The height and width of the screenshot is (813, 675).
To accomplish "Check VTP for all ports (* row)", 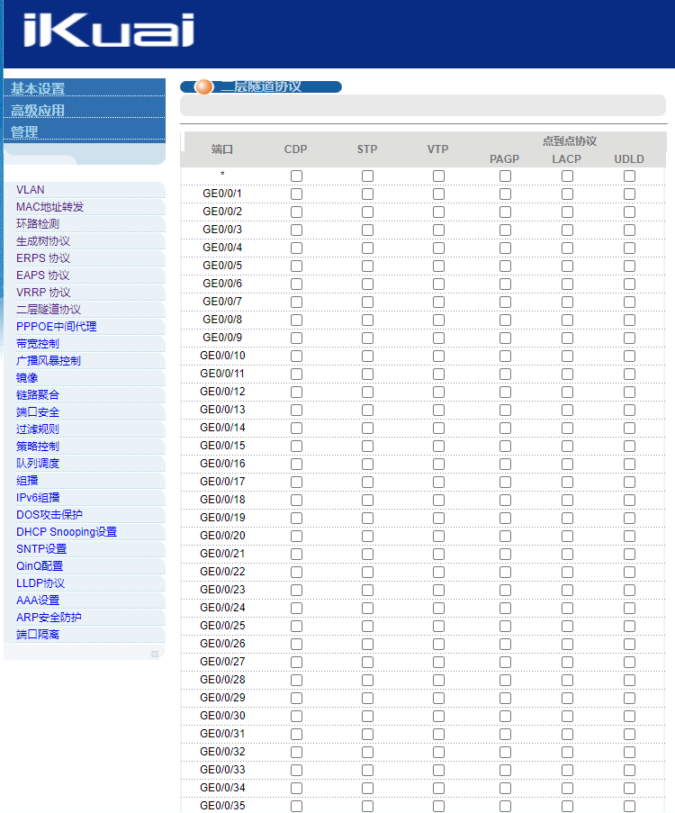I will [x=438, y=176].
